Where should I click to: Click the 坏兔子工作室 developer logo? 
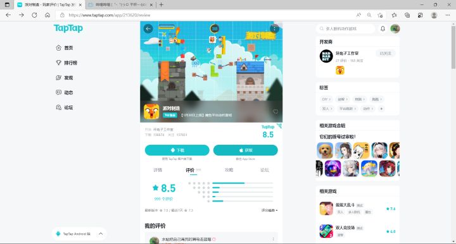click(326, 56)
